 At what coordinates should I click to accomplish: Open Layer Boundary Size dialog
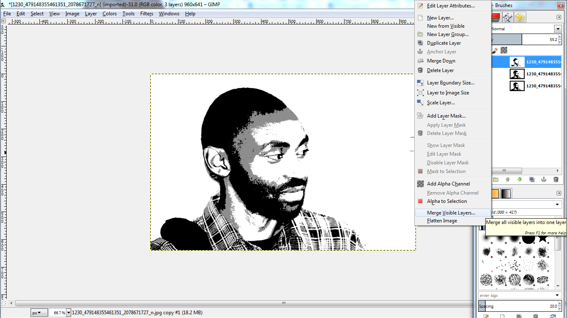coord(451,83)
